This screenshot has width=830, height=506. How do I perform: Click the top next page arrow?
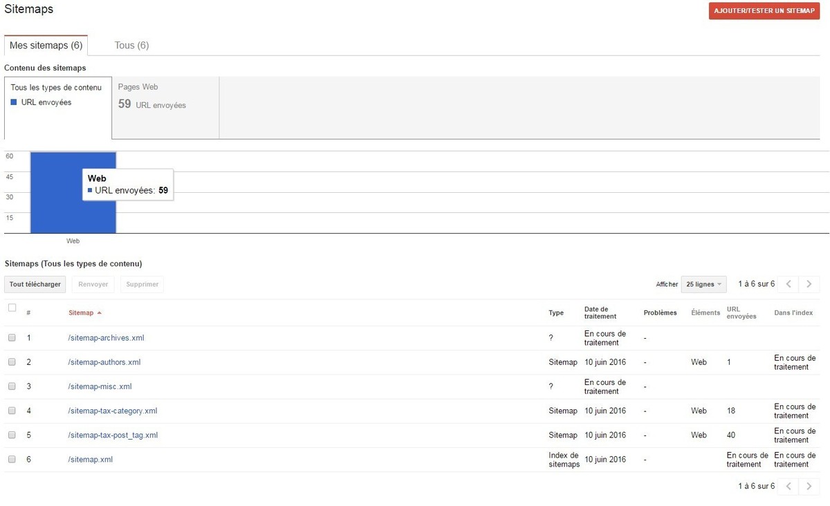[809, 284]
